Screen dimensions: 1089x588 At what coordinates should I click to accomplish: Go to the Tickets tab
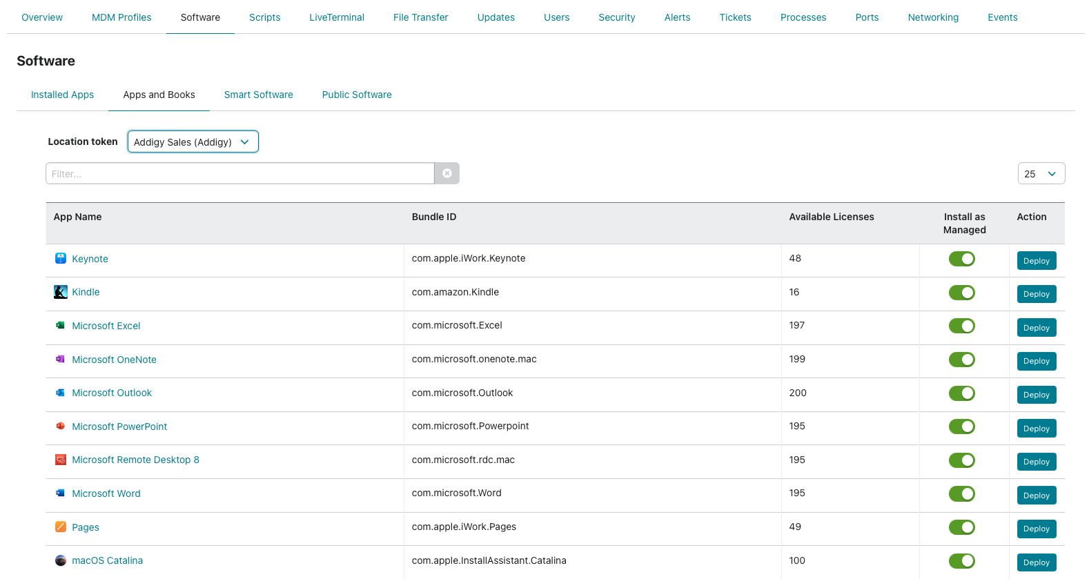[x=736, y=17]
